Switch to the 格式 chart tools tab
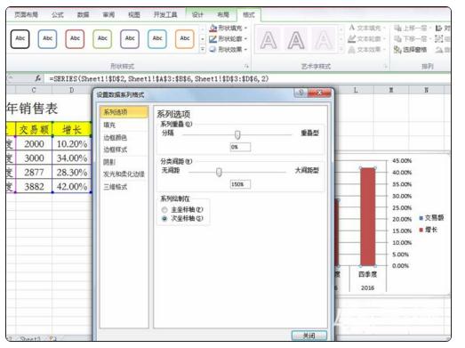 coord(249,14)
